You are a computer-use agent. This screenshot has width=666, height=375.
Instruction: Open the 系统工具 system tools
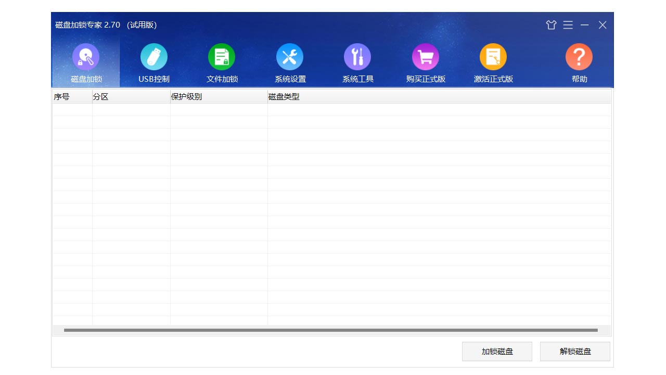click(x=357, y=57)
